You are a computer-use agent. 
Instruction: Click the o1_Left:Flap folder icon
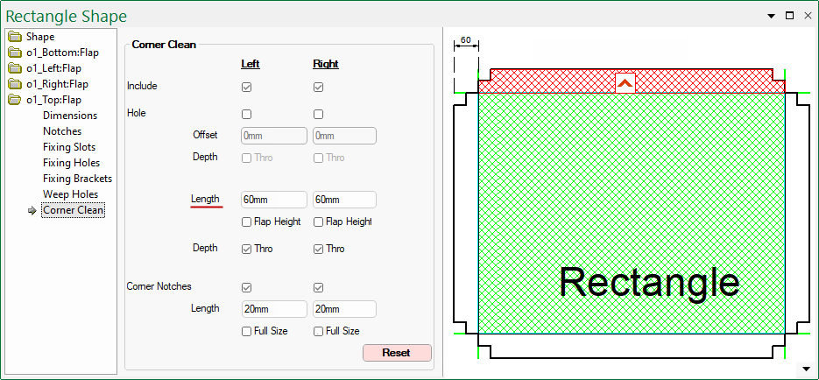(15, 68)
